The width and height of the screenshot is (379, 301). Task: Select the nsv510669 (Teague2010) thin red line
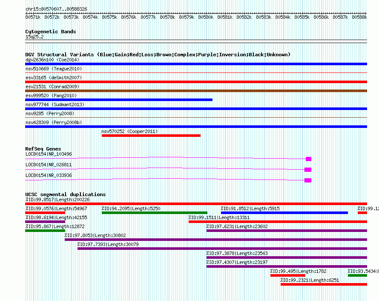click(x=196, y=72)
